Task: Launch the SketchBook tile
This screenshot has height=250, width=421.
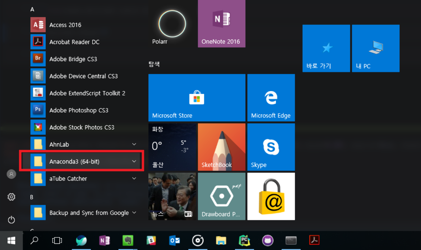Action: [x=221, y=147]
